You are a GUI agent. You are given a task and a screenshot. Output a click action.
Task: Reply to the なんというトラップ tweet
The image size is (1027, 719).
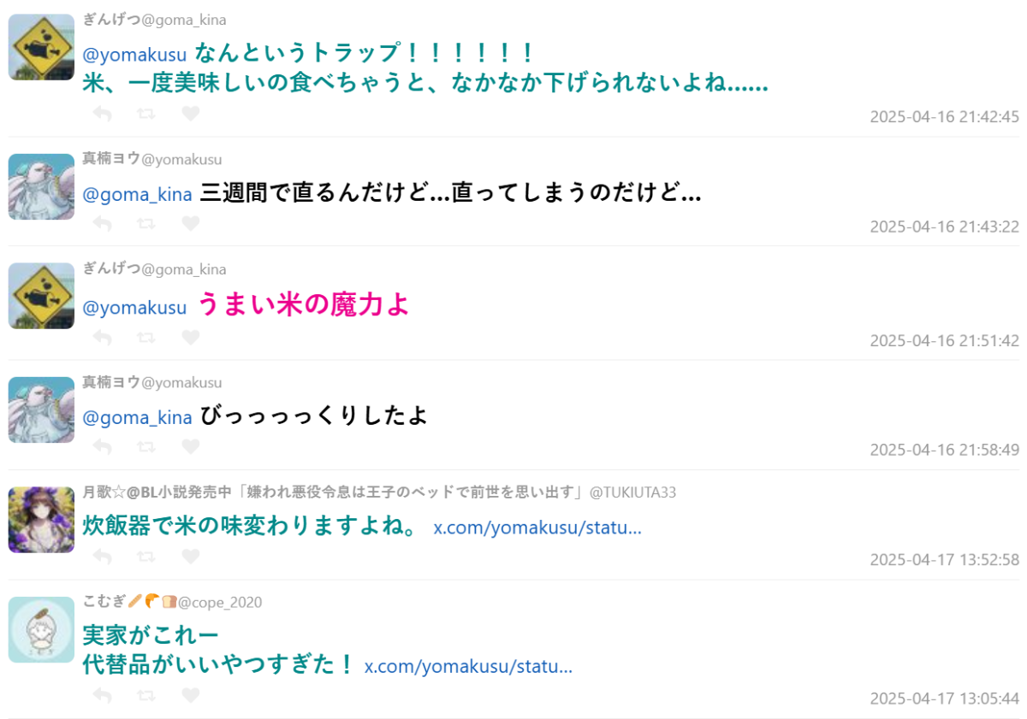pyautogui.click(x=102, y=114)
